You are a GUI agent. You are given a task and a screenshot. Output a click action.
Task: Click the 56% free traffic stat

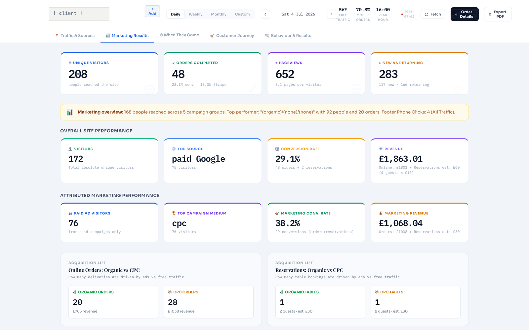click(343, 15)
